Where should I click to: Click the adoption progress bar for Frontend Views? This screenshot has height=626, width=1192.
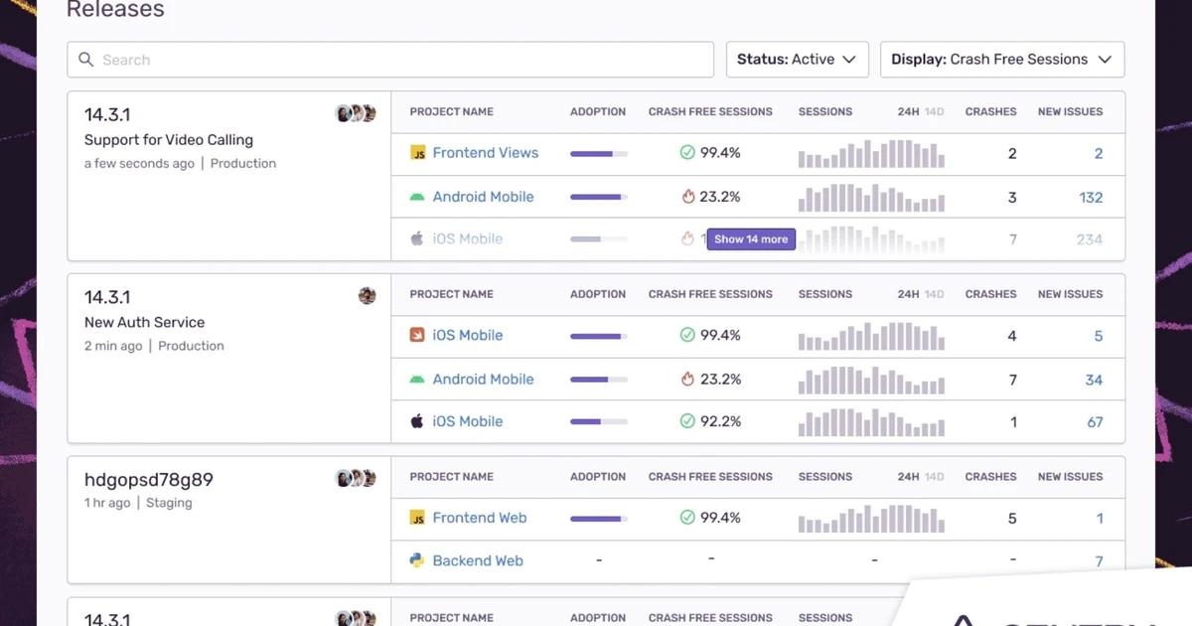tap(596, 153)
